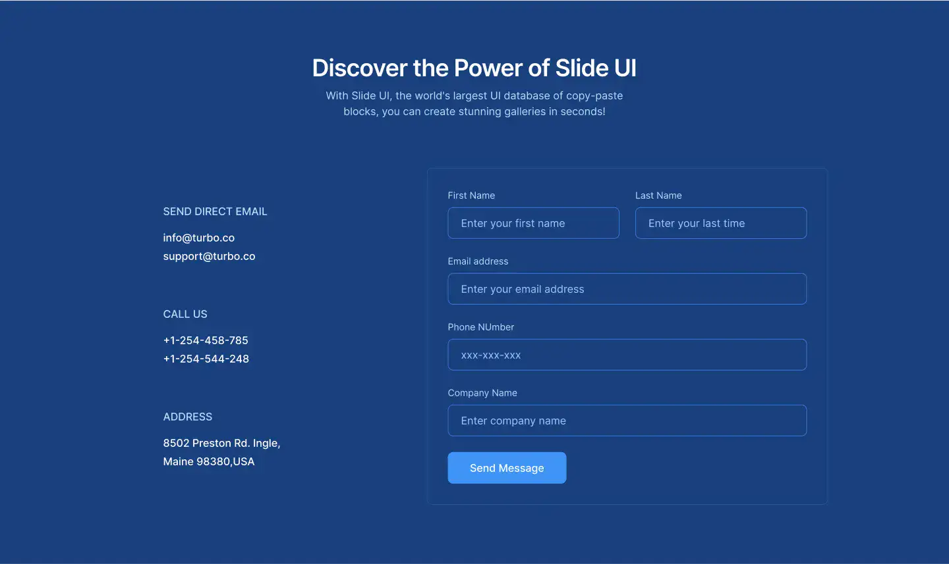Image resolution: width=949 pixels, height=564 pixels.
Task: Click the First Name input field
Action: [533, 223]
